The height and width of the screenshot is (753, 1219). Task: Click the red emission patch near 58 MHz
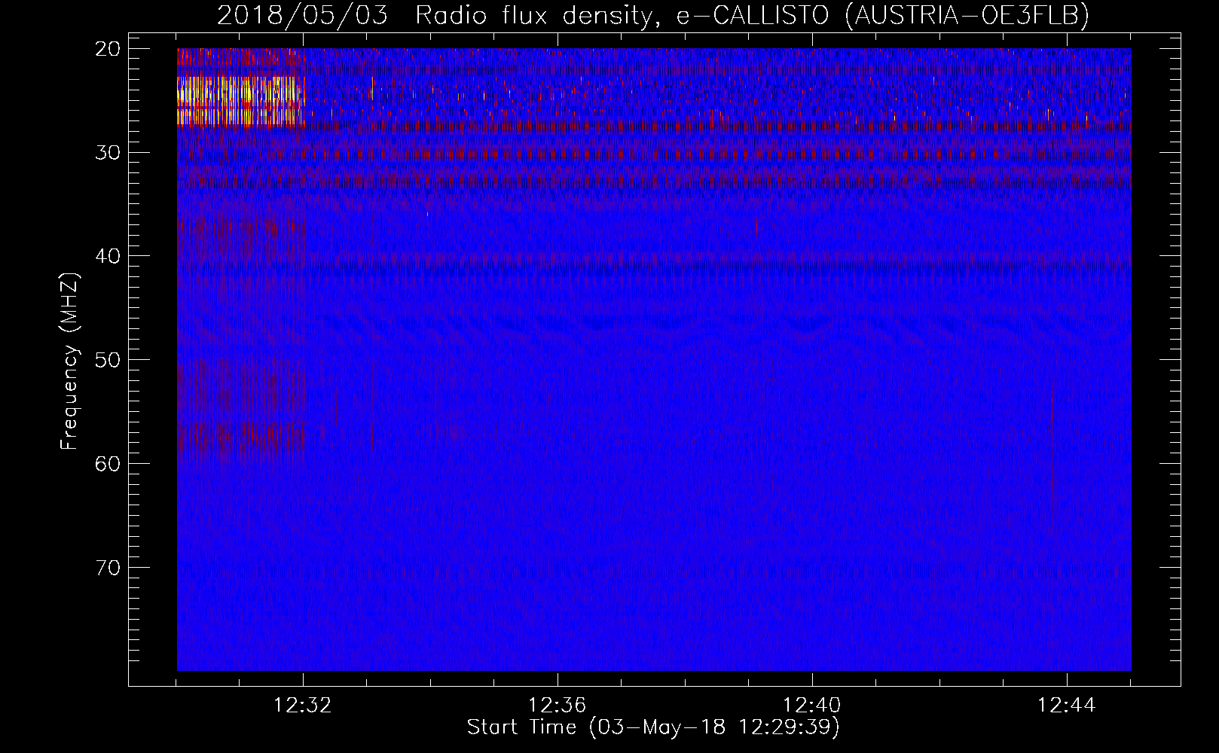tap(238, 438)
